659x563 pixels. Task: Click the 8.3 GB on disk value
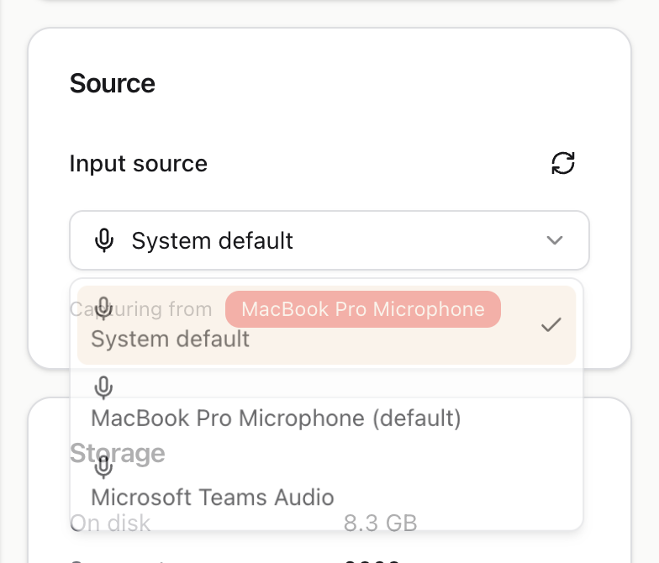(x=380, y=523)
